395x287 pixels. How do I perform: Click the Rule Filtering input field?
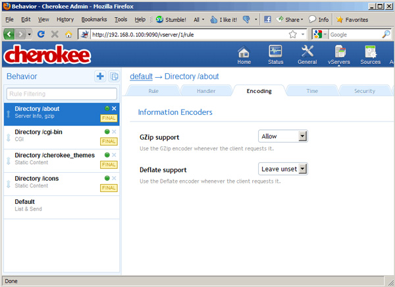click(x=62, y=94)
